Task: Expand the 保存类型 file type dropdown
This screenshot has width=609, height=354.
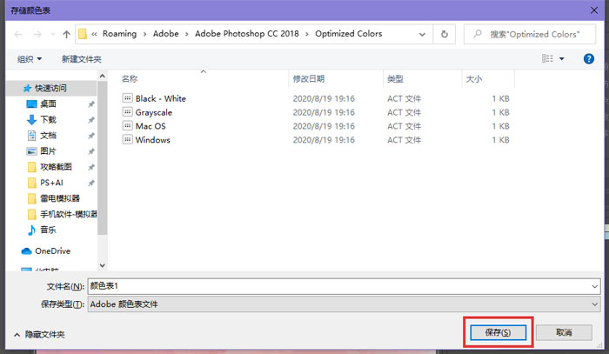Action: [593, 304]
